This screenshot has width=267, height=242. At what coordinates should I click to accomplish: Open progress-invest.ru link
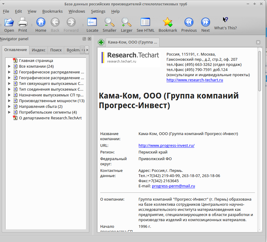pyautogui.click(x=166, y=146)
